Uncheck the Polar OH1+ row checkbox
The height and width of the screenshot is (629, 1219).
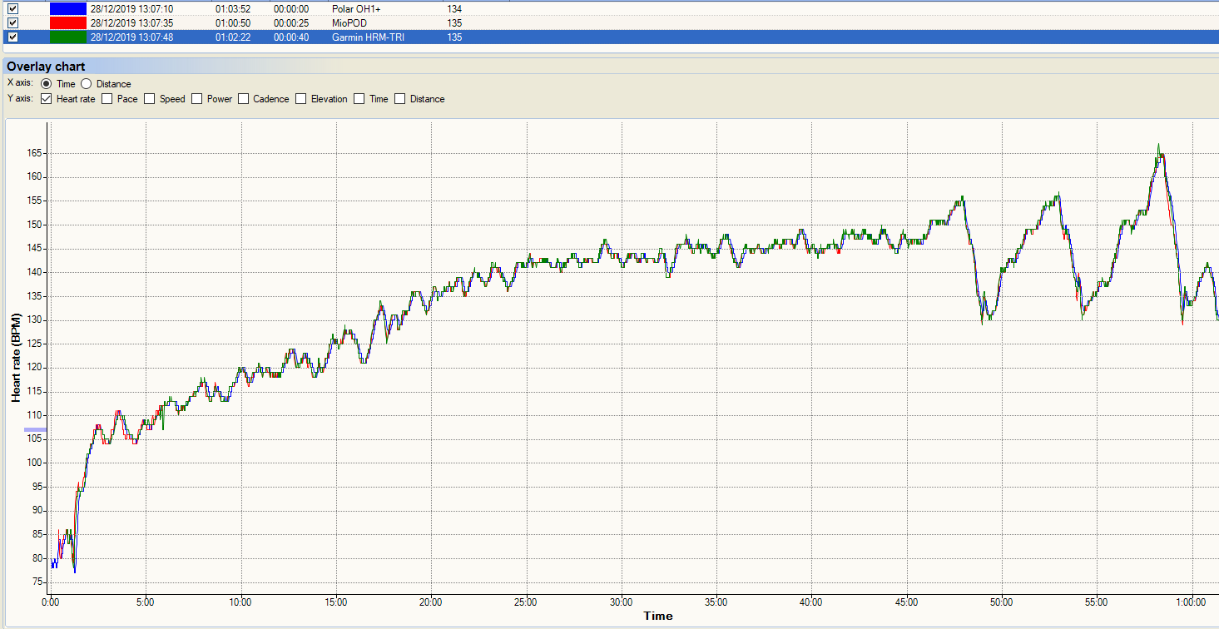coord(12,8)
